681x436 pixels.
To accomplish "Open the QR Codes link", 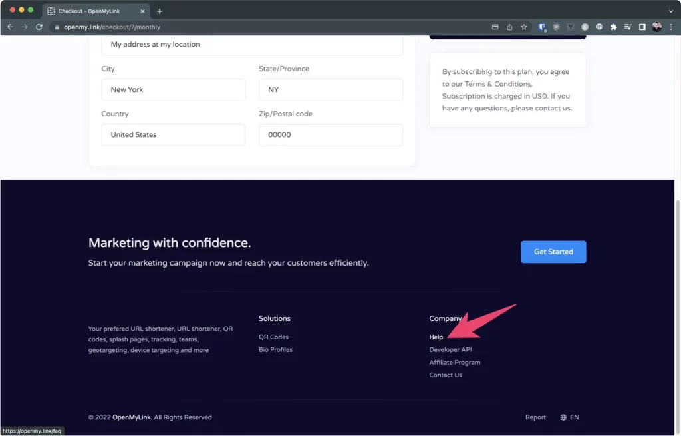I will click(x=273, y=337).
